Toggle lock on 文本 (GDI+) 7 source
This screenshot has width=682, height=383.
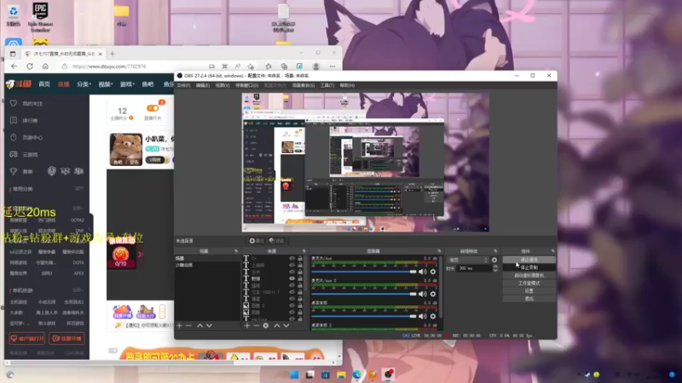click(x=300, y=292)
